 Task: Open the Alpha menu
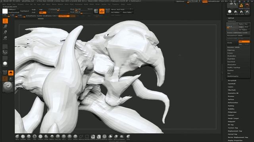click(x=4, y=4)
